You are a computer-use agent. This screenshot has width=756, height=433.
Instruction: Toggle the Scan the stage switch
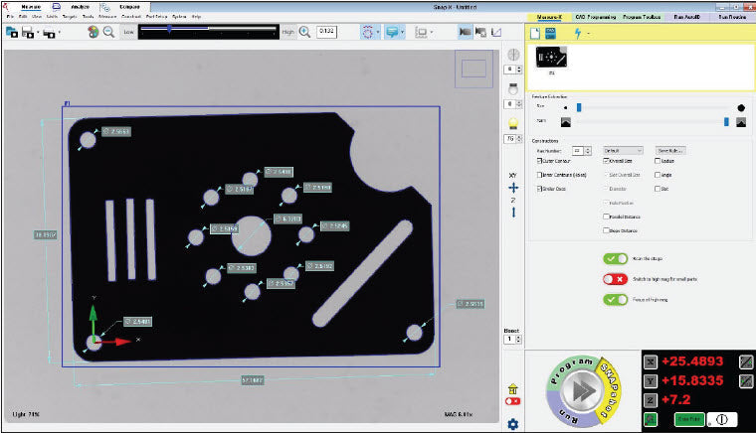pyautogui.click(x=615, y=258)
